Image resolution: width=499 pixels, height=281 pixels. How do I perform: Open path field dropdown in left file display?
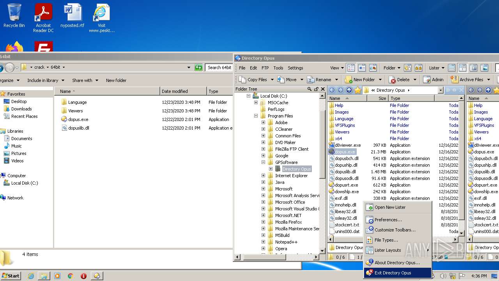441,90
